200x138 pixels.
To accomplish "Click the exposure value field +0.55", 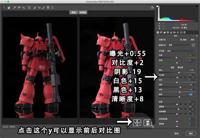I will tap(192, 70).
